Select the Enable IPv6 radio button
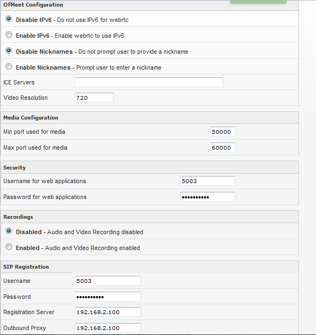The image size is (316, 335). point(9,35)
